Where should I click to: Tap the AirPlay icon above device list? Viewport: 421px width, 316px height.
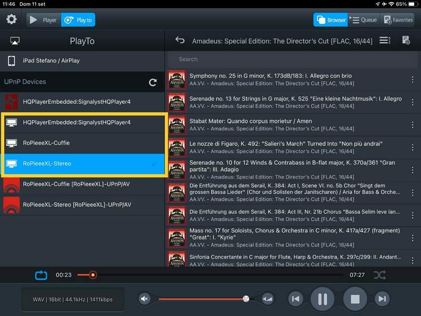(x=15, y=41)
